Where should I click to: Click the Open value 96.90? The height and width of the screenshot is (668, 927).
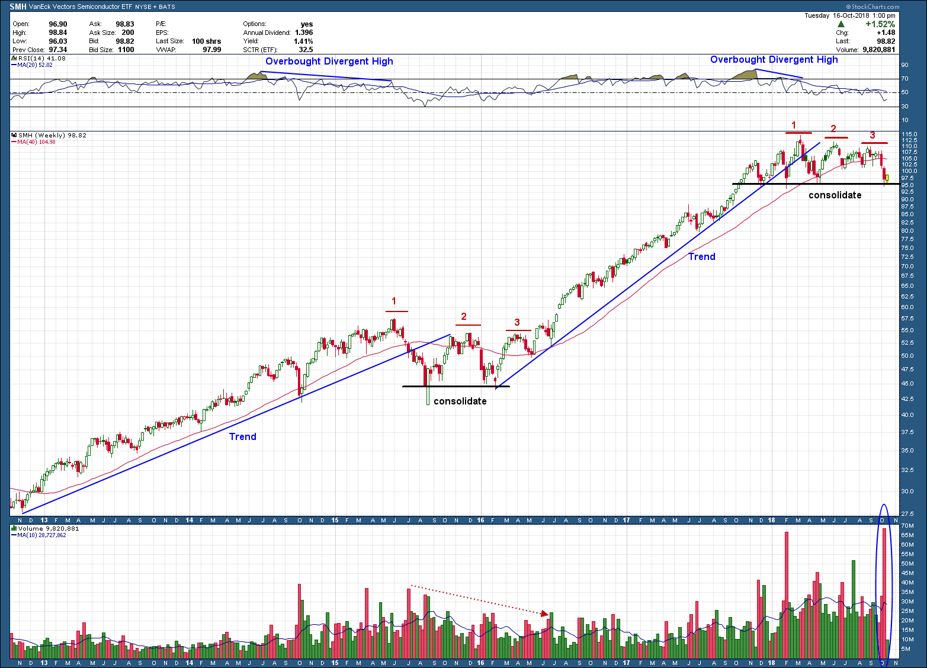[x=58, y=24]
